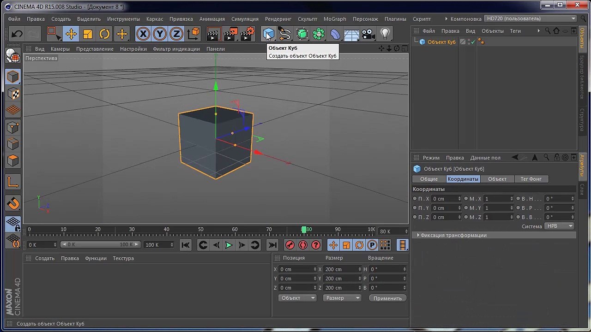
Task: Open the Текстура menu in material manager
Action: (x=123, y=258)
